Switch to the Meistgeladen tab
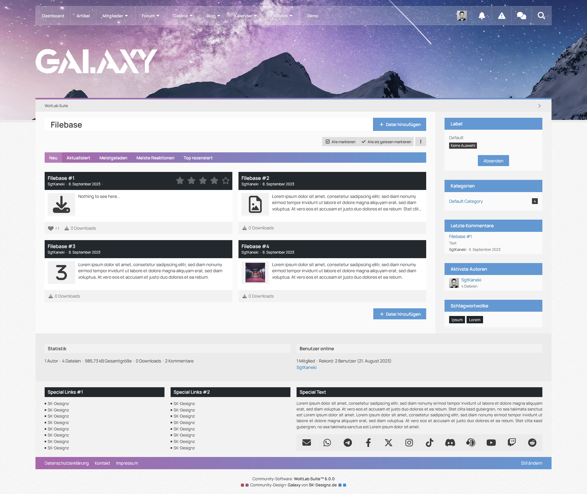The height and width of the screenshot is (494, 587). 113,158
